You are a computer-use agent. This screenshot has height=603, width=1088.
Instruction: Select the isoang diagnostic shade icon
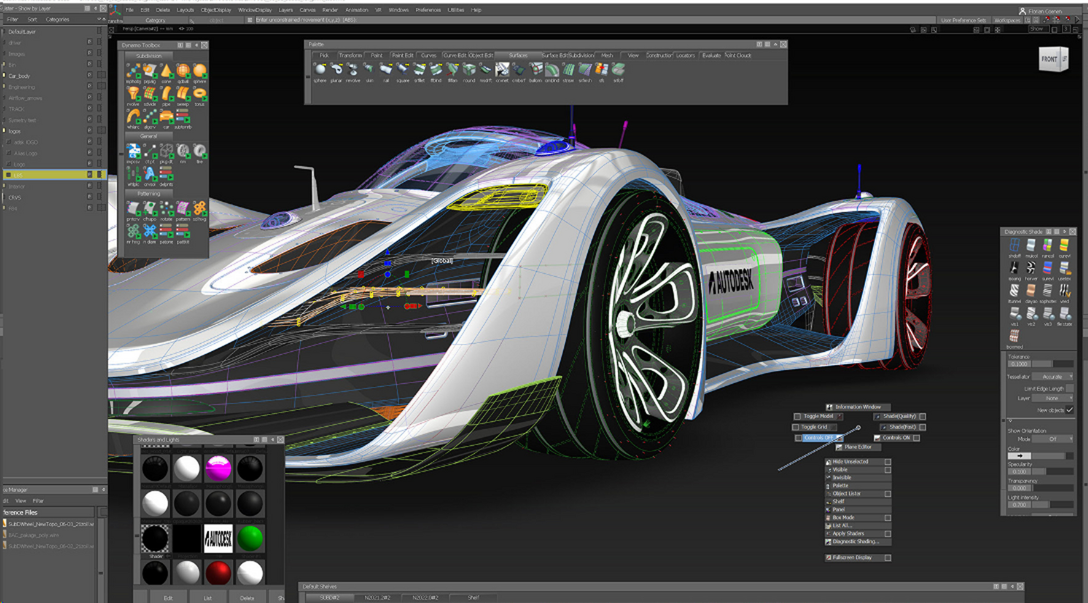coord(1015,268)
